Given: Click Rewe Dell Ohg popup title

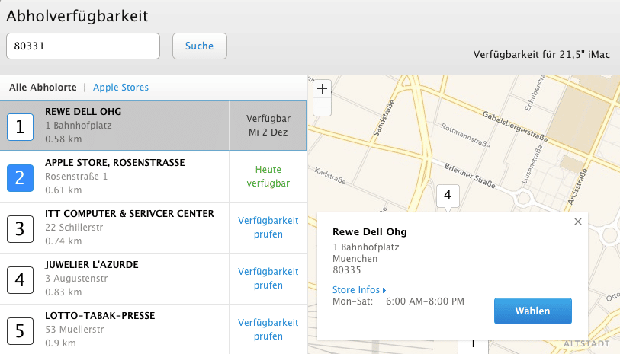Looking at the screenshot, I should (370, 232).
